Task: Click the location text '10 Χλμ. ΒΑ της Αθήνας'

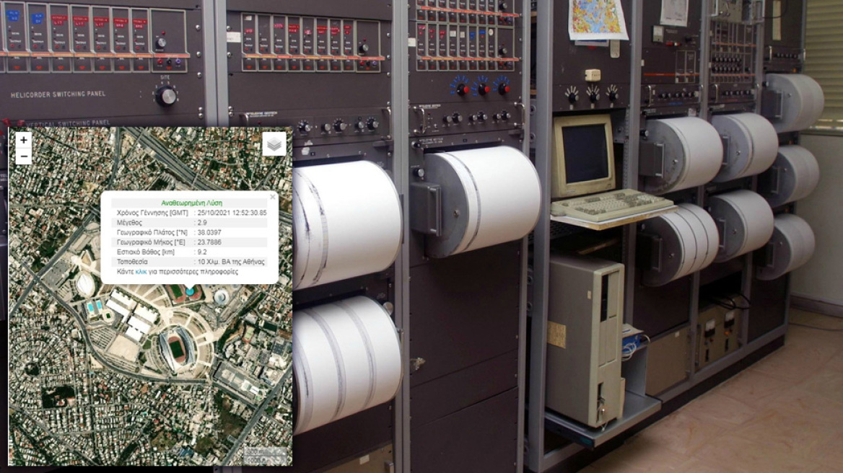Action: coord(231,262)
